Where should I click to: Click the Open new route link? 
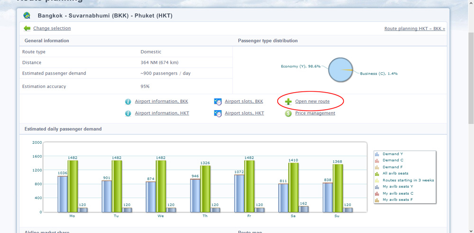pos(312,101)
